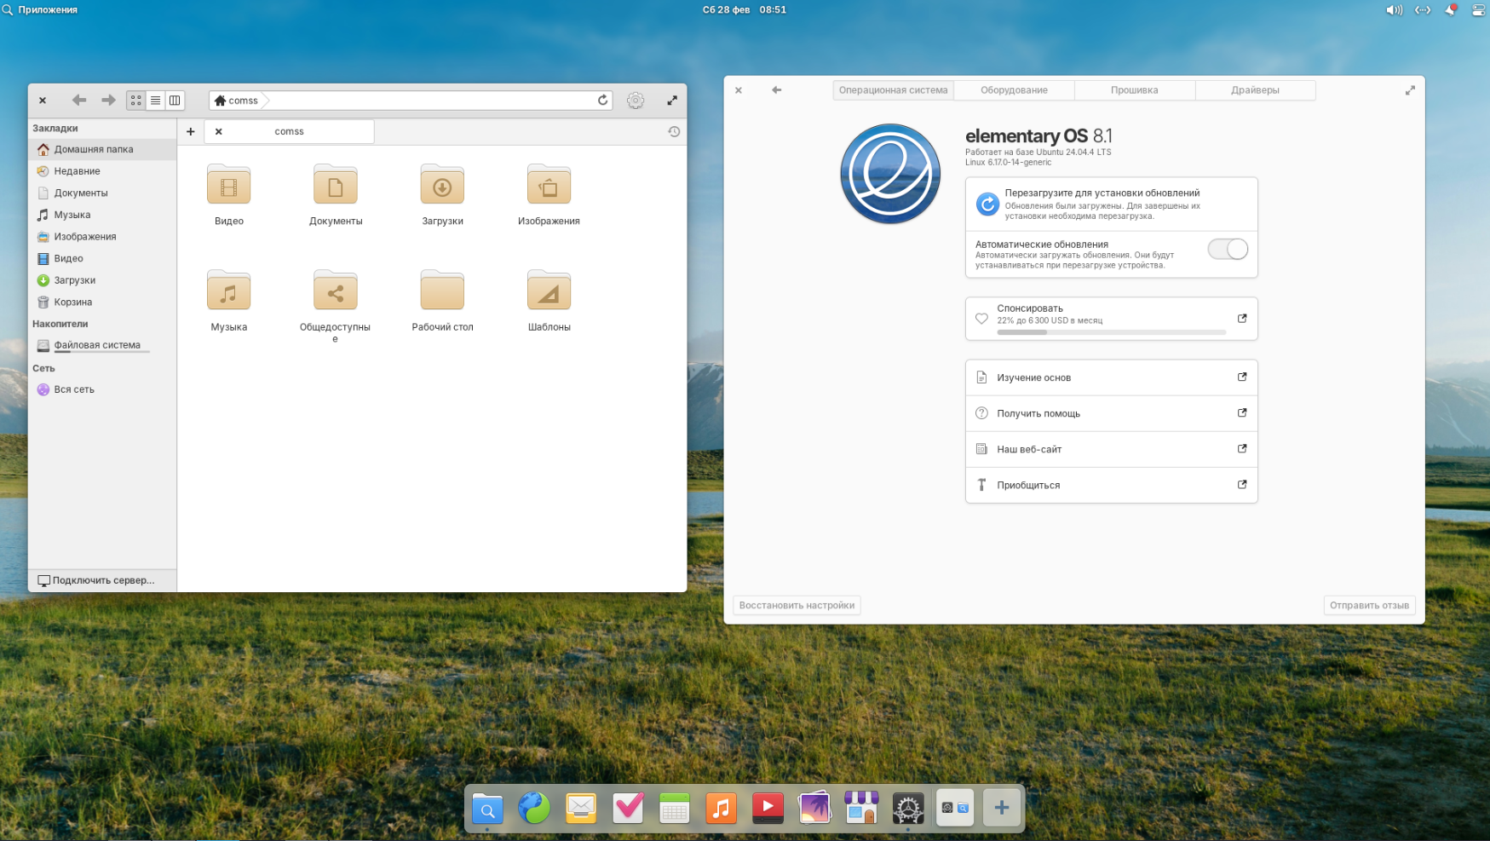Toggle automatic updates switch
Viewport: 1490px width, 841px height.
(x=1227, y=250)
